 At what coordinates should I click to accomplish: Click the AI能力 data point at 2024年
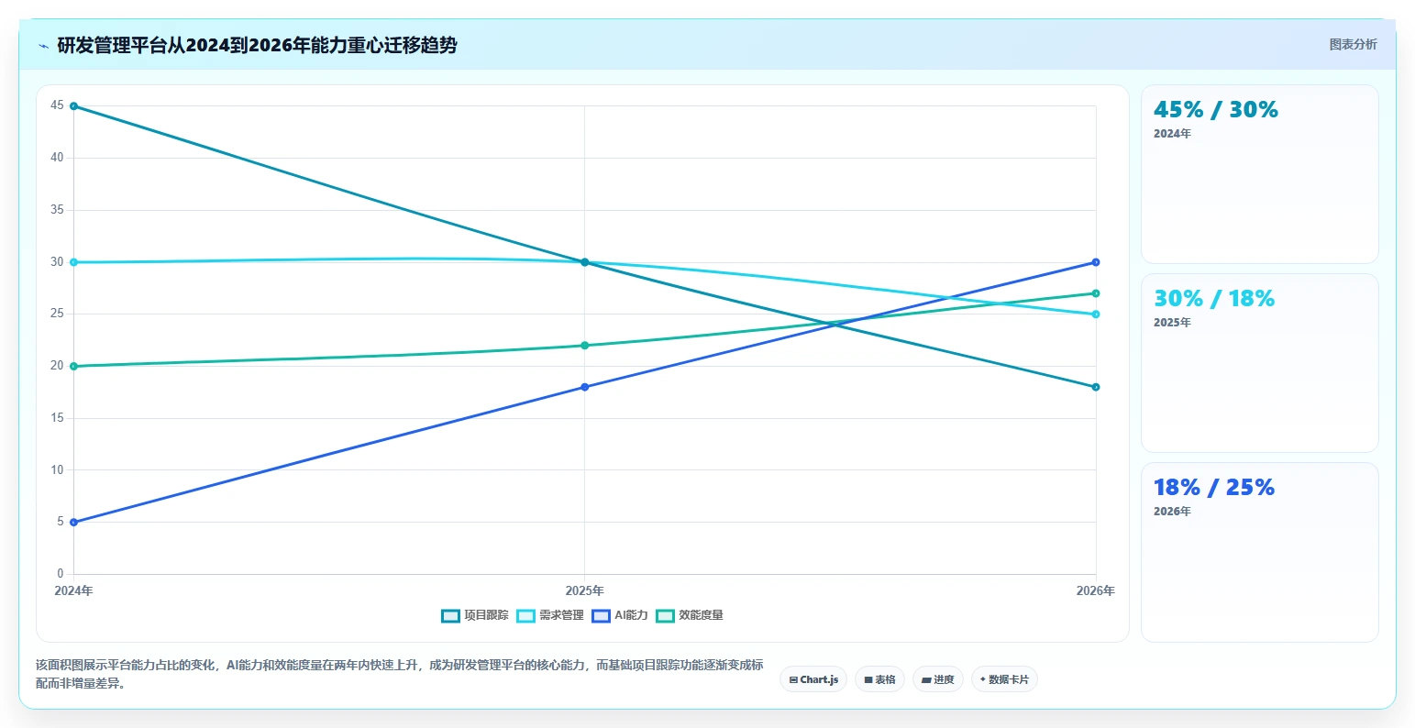coord(73,523)
